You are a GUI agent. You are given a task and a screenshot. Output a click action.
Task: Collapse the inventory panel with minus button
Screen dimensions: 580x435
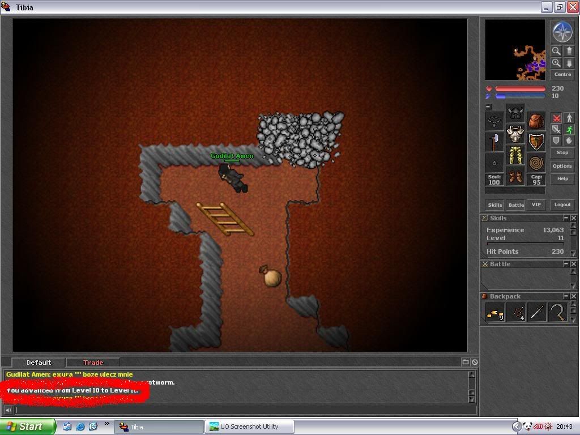488,107
